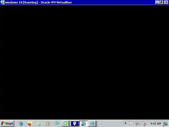
Task: Open the green notepad-style quick launch icon
Action: coord(39,124)
